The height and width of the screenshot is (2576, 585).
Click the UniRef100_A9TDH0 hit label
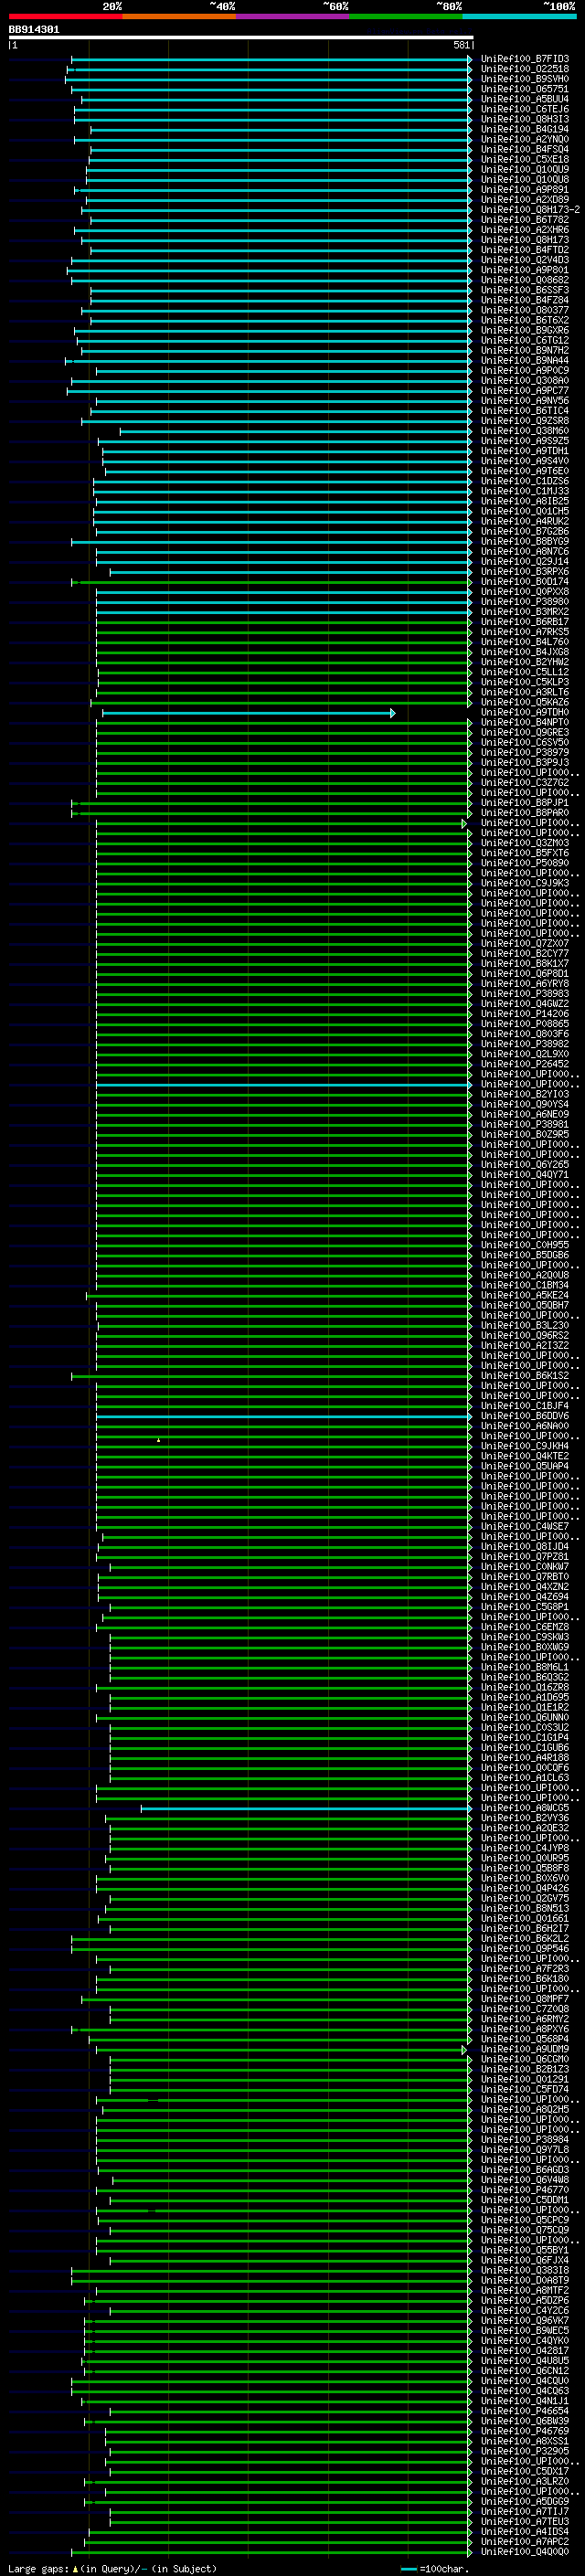pos(524,713)
